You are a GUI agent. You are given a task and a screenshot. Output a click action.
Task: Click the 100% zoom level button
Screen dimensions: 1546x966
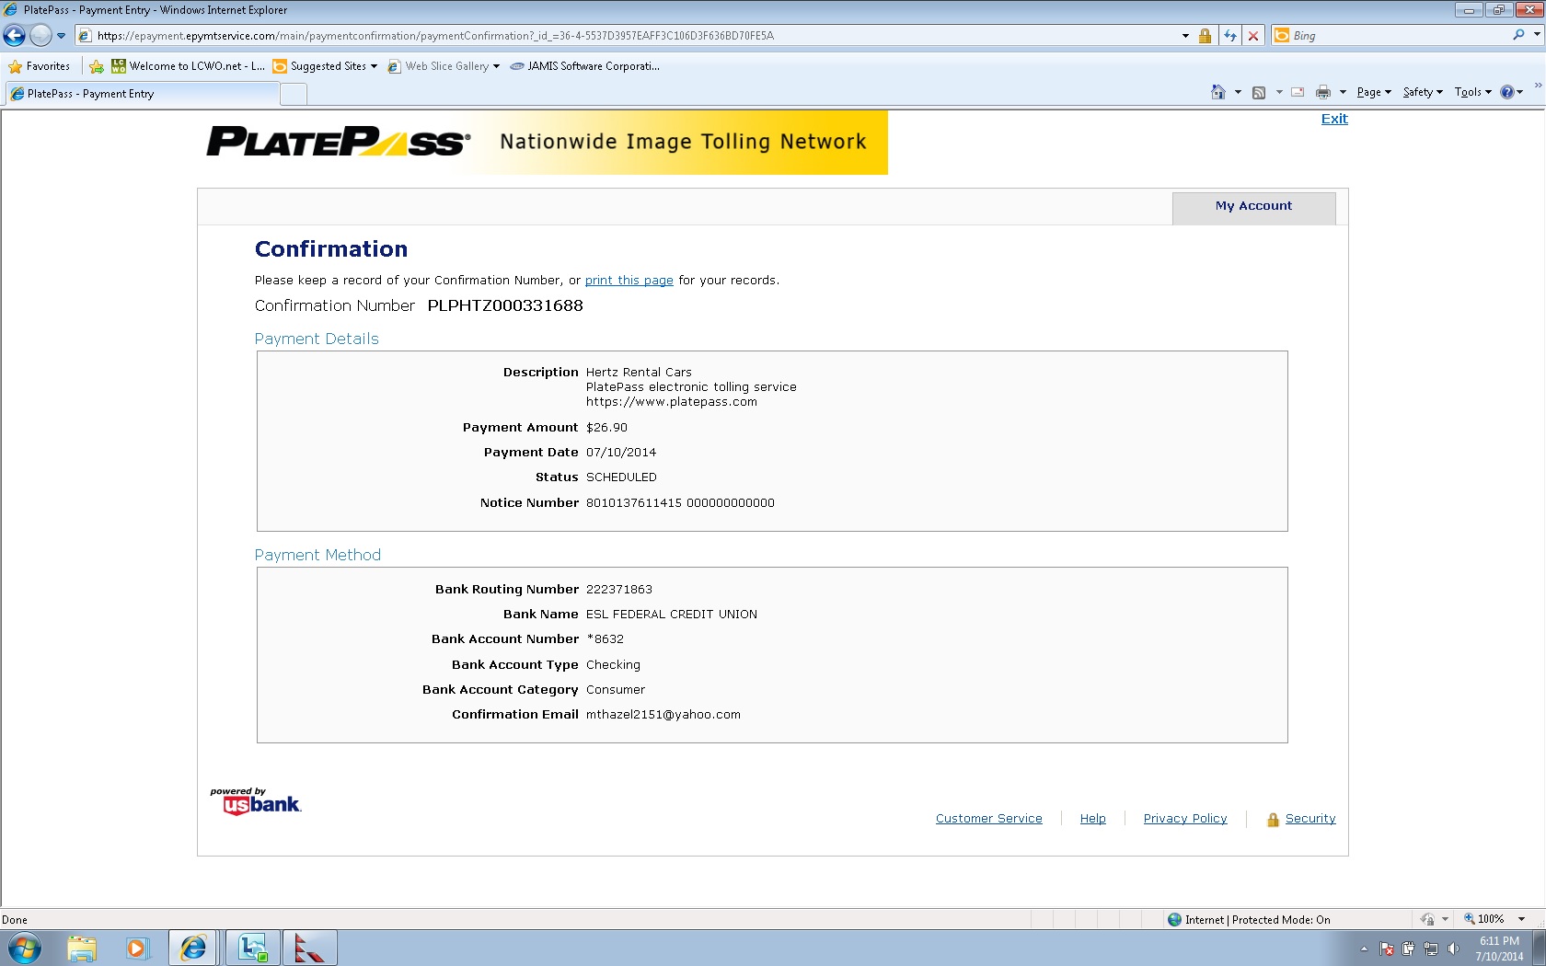pyautogui.click(x=1484, y=919)
